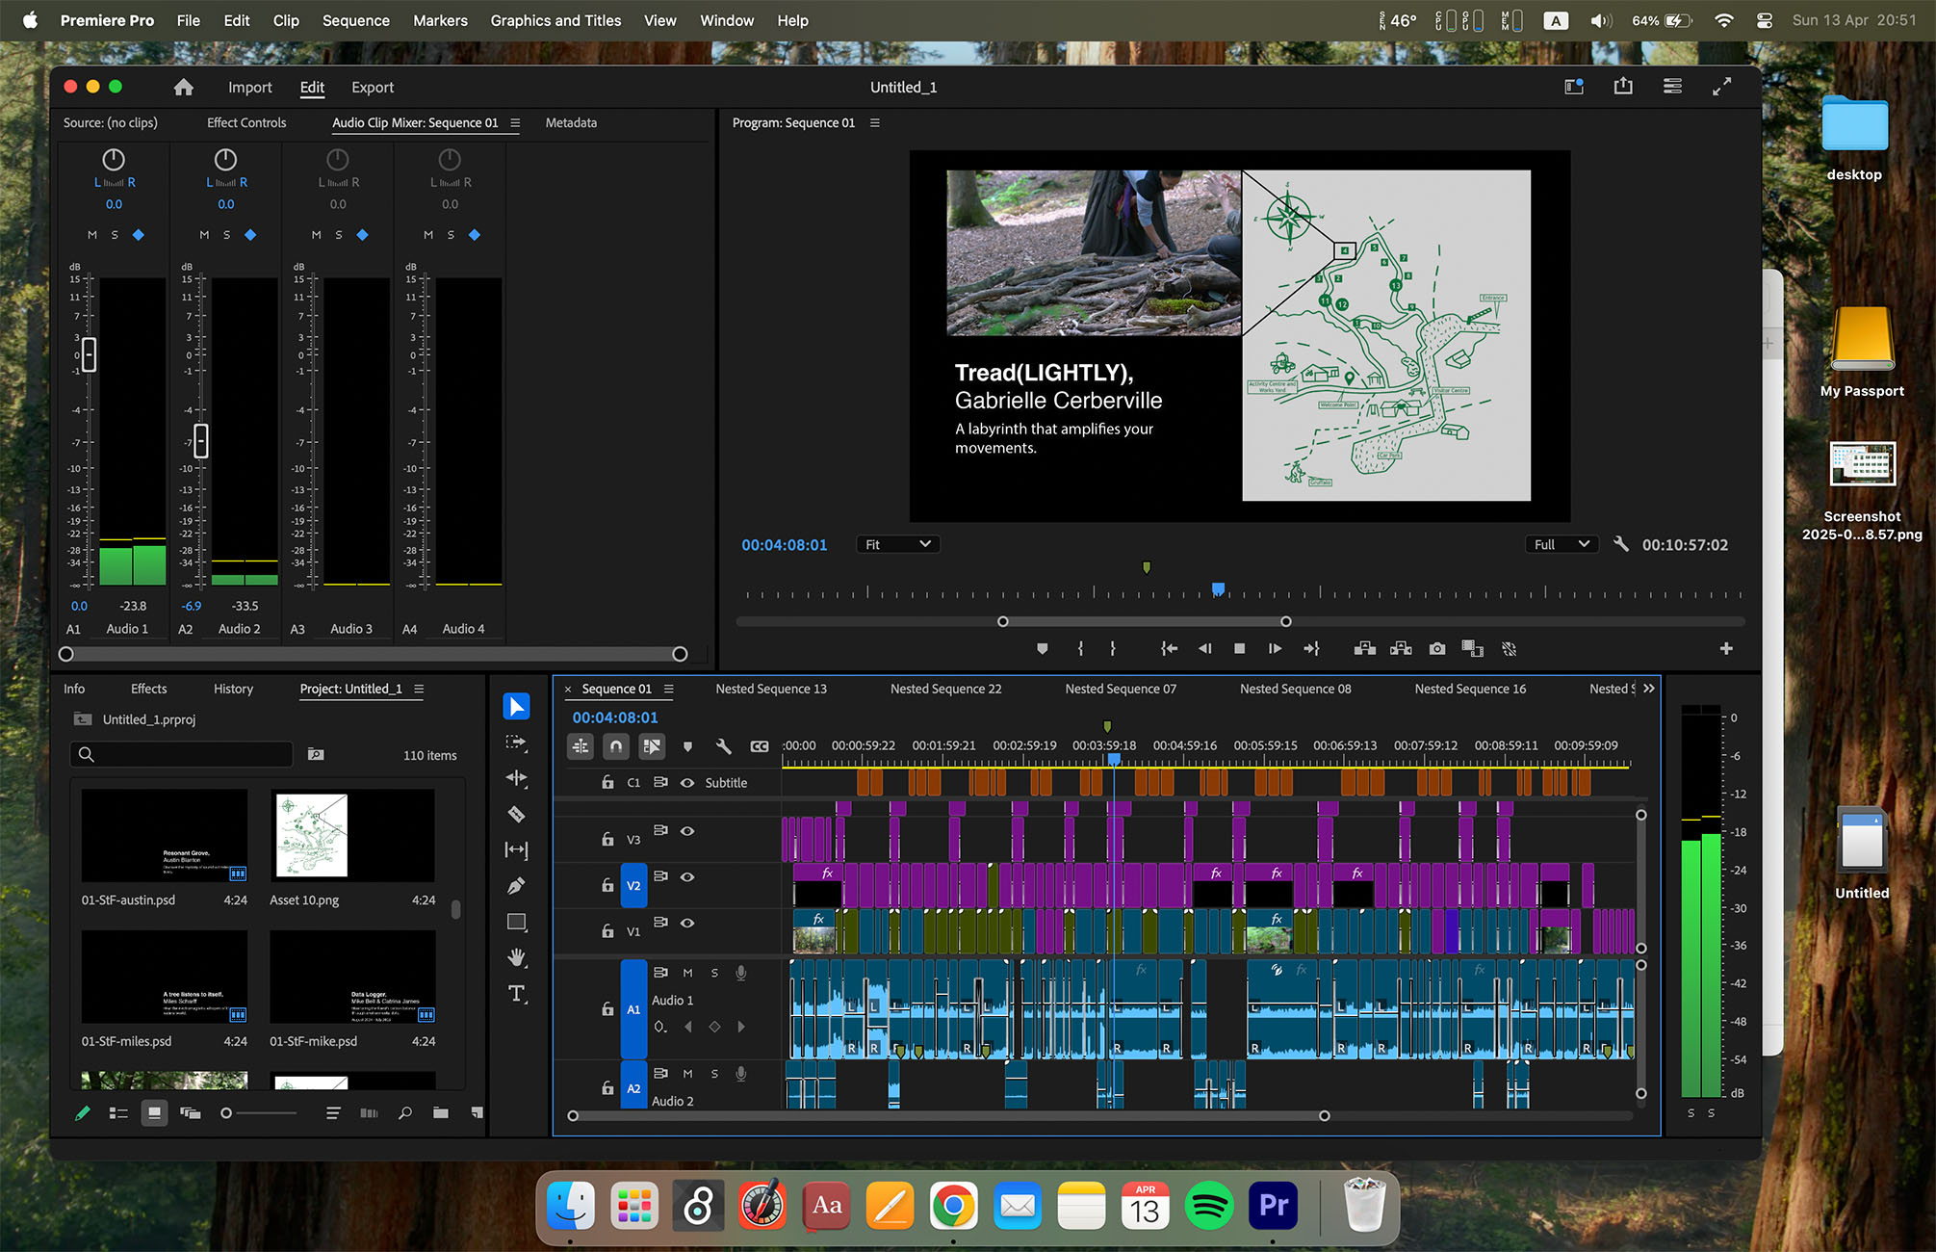Click Go to In point button
This screenshot has width=1936, height=1252.
pos(1169,649)
